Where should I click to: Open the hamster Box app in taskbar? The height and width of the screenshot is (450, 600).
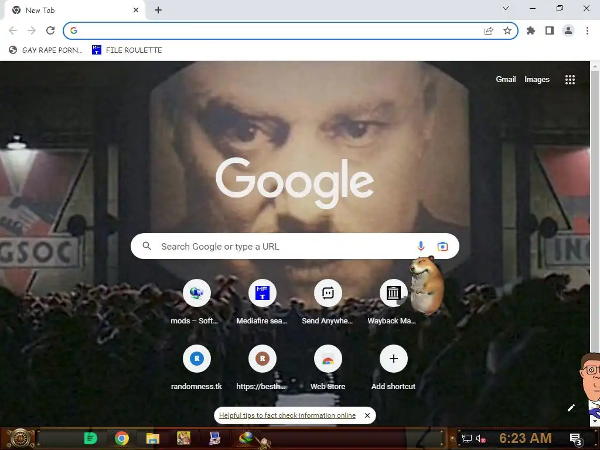click(183, 438)
